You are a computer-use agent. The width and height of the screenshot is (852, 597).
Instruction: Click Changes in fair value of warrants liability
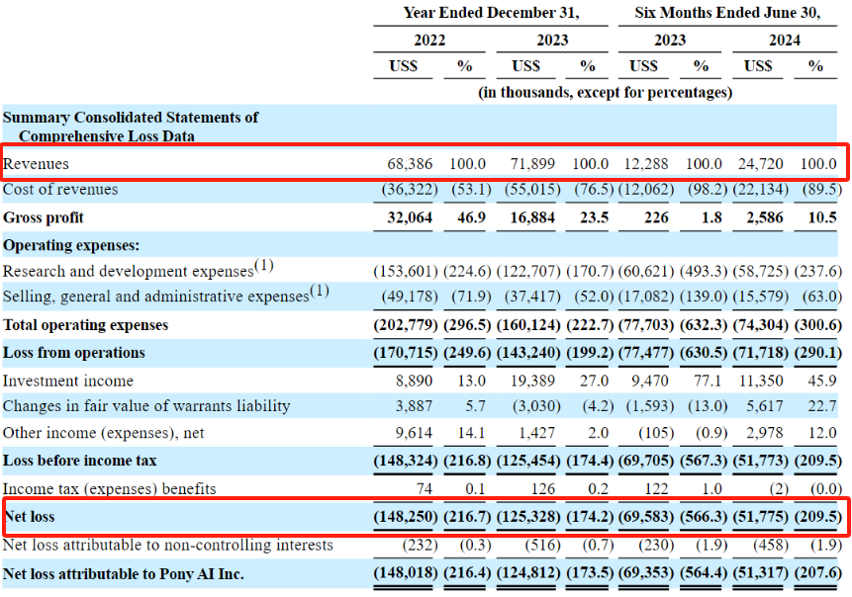(146, 406)
